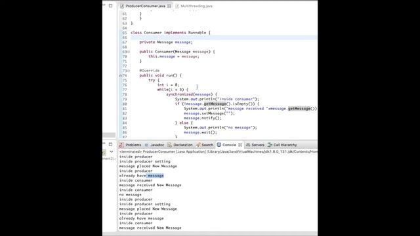Click highlighted 'message' in console output

pos(156,176)
